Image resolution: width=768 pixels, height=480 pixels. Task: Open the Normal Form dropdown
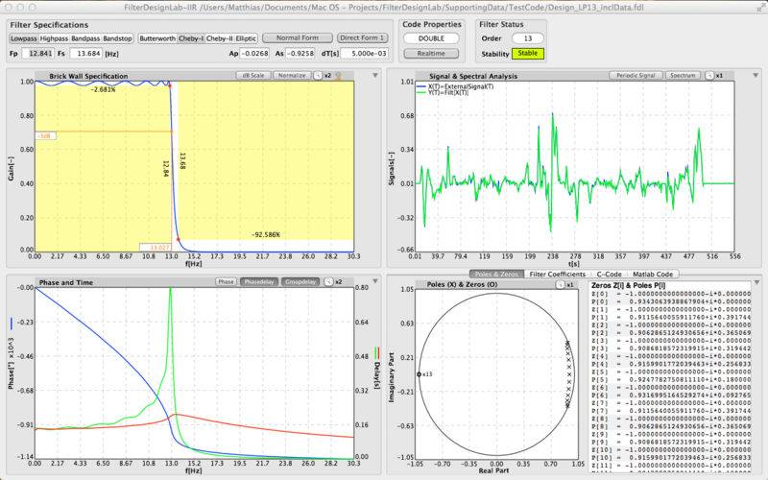pos(296,38)
